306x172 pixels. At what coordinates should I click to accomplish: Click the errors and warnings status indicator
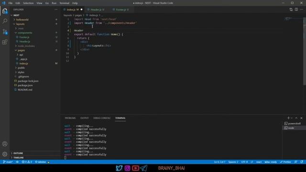(x=27, y=162)
